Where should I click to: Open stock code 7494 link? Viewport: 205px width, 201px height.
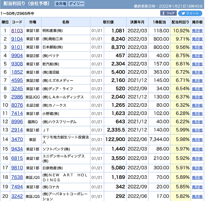coord(17,187)
